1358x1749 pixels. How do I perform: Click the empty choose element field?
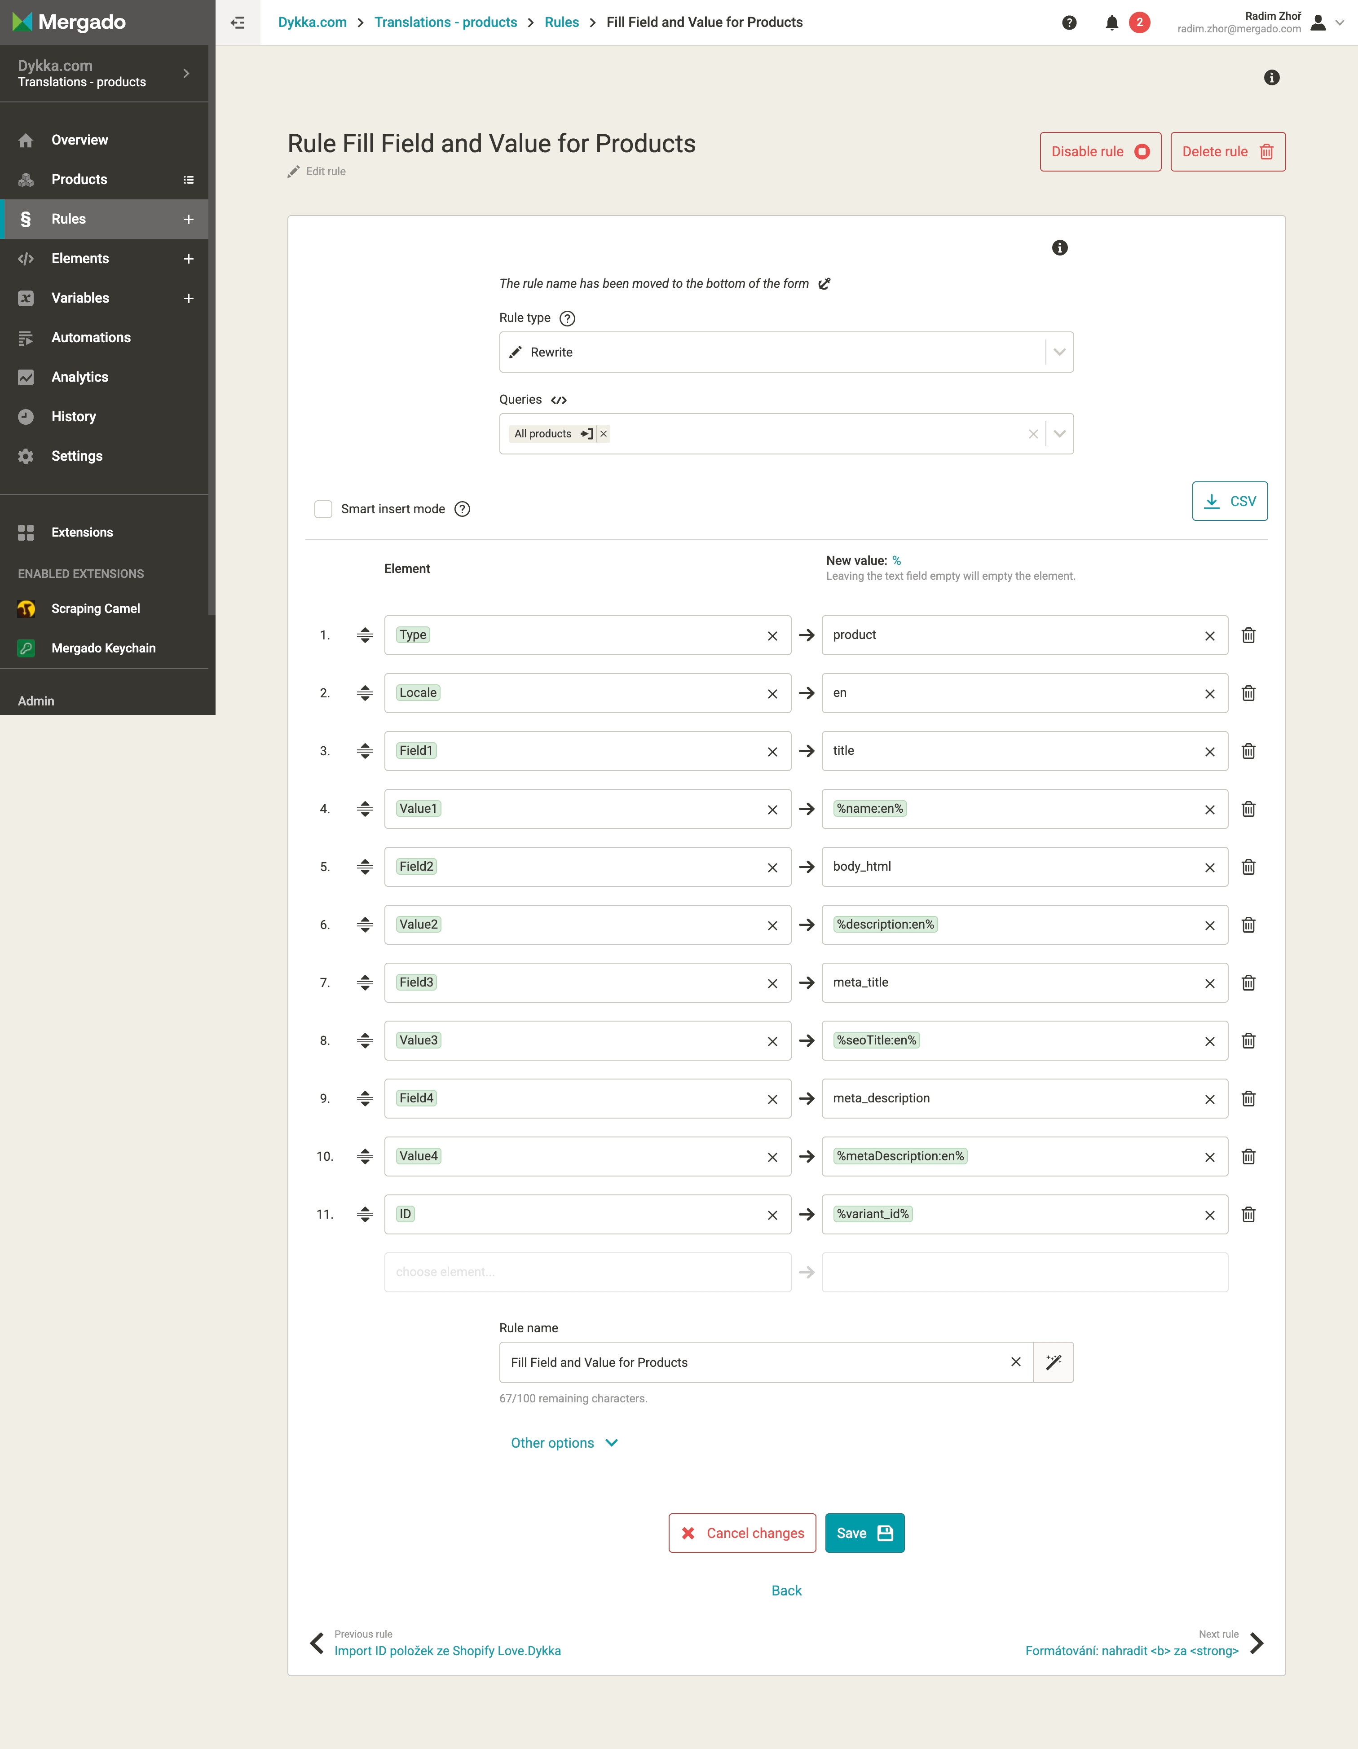[x=587, y=1273]
